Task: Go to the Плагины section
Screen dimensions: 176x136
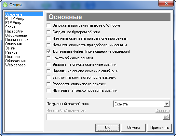Action: (x=24, y=57)
